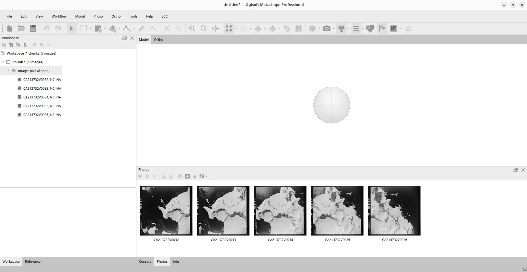Toggle the laser scanner tripod icon

[341, 29]
